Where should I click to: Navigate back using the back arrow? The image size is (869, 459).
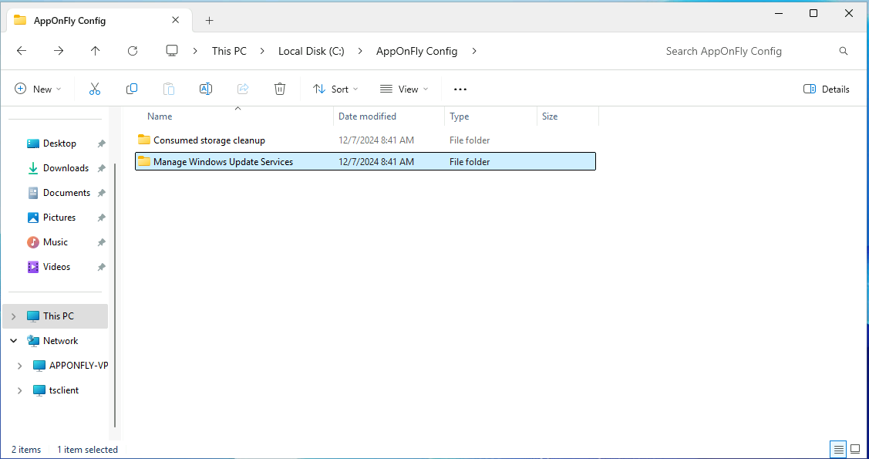22,51
